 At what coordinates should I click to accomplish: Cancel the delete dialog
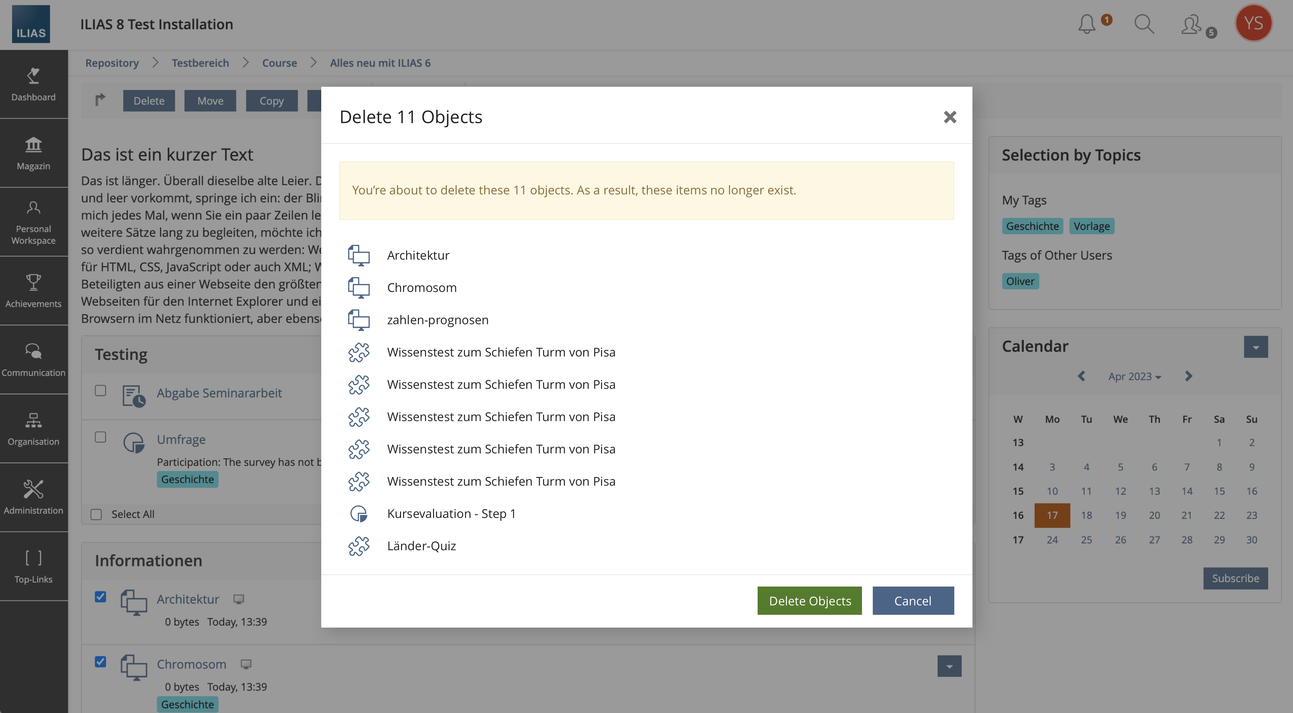(x=913, y=601)
